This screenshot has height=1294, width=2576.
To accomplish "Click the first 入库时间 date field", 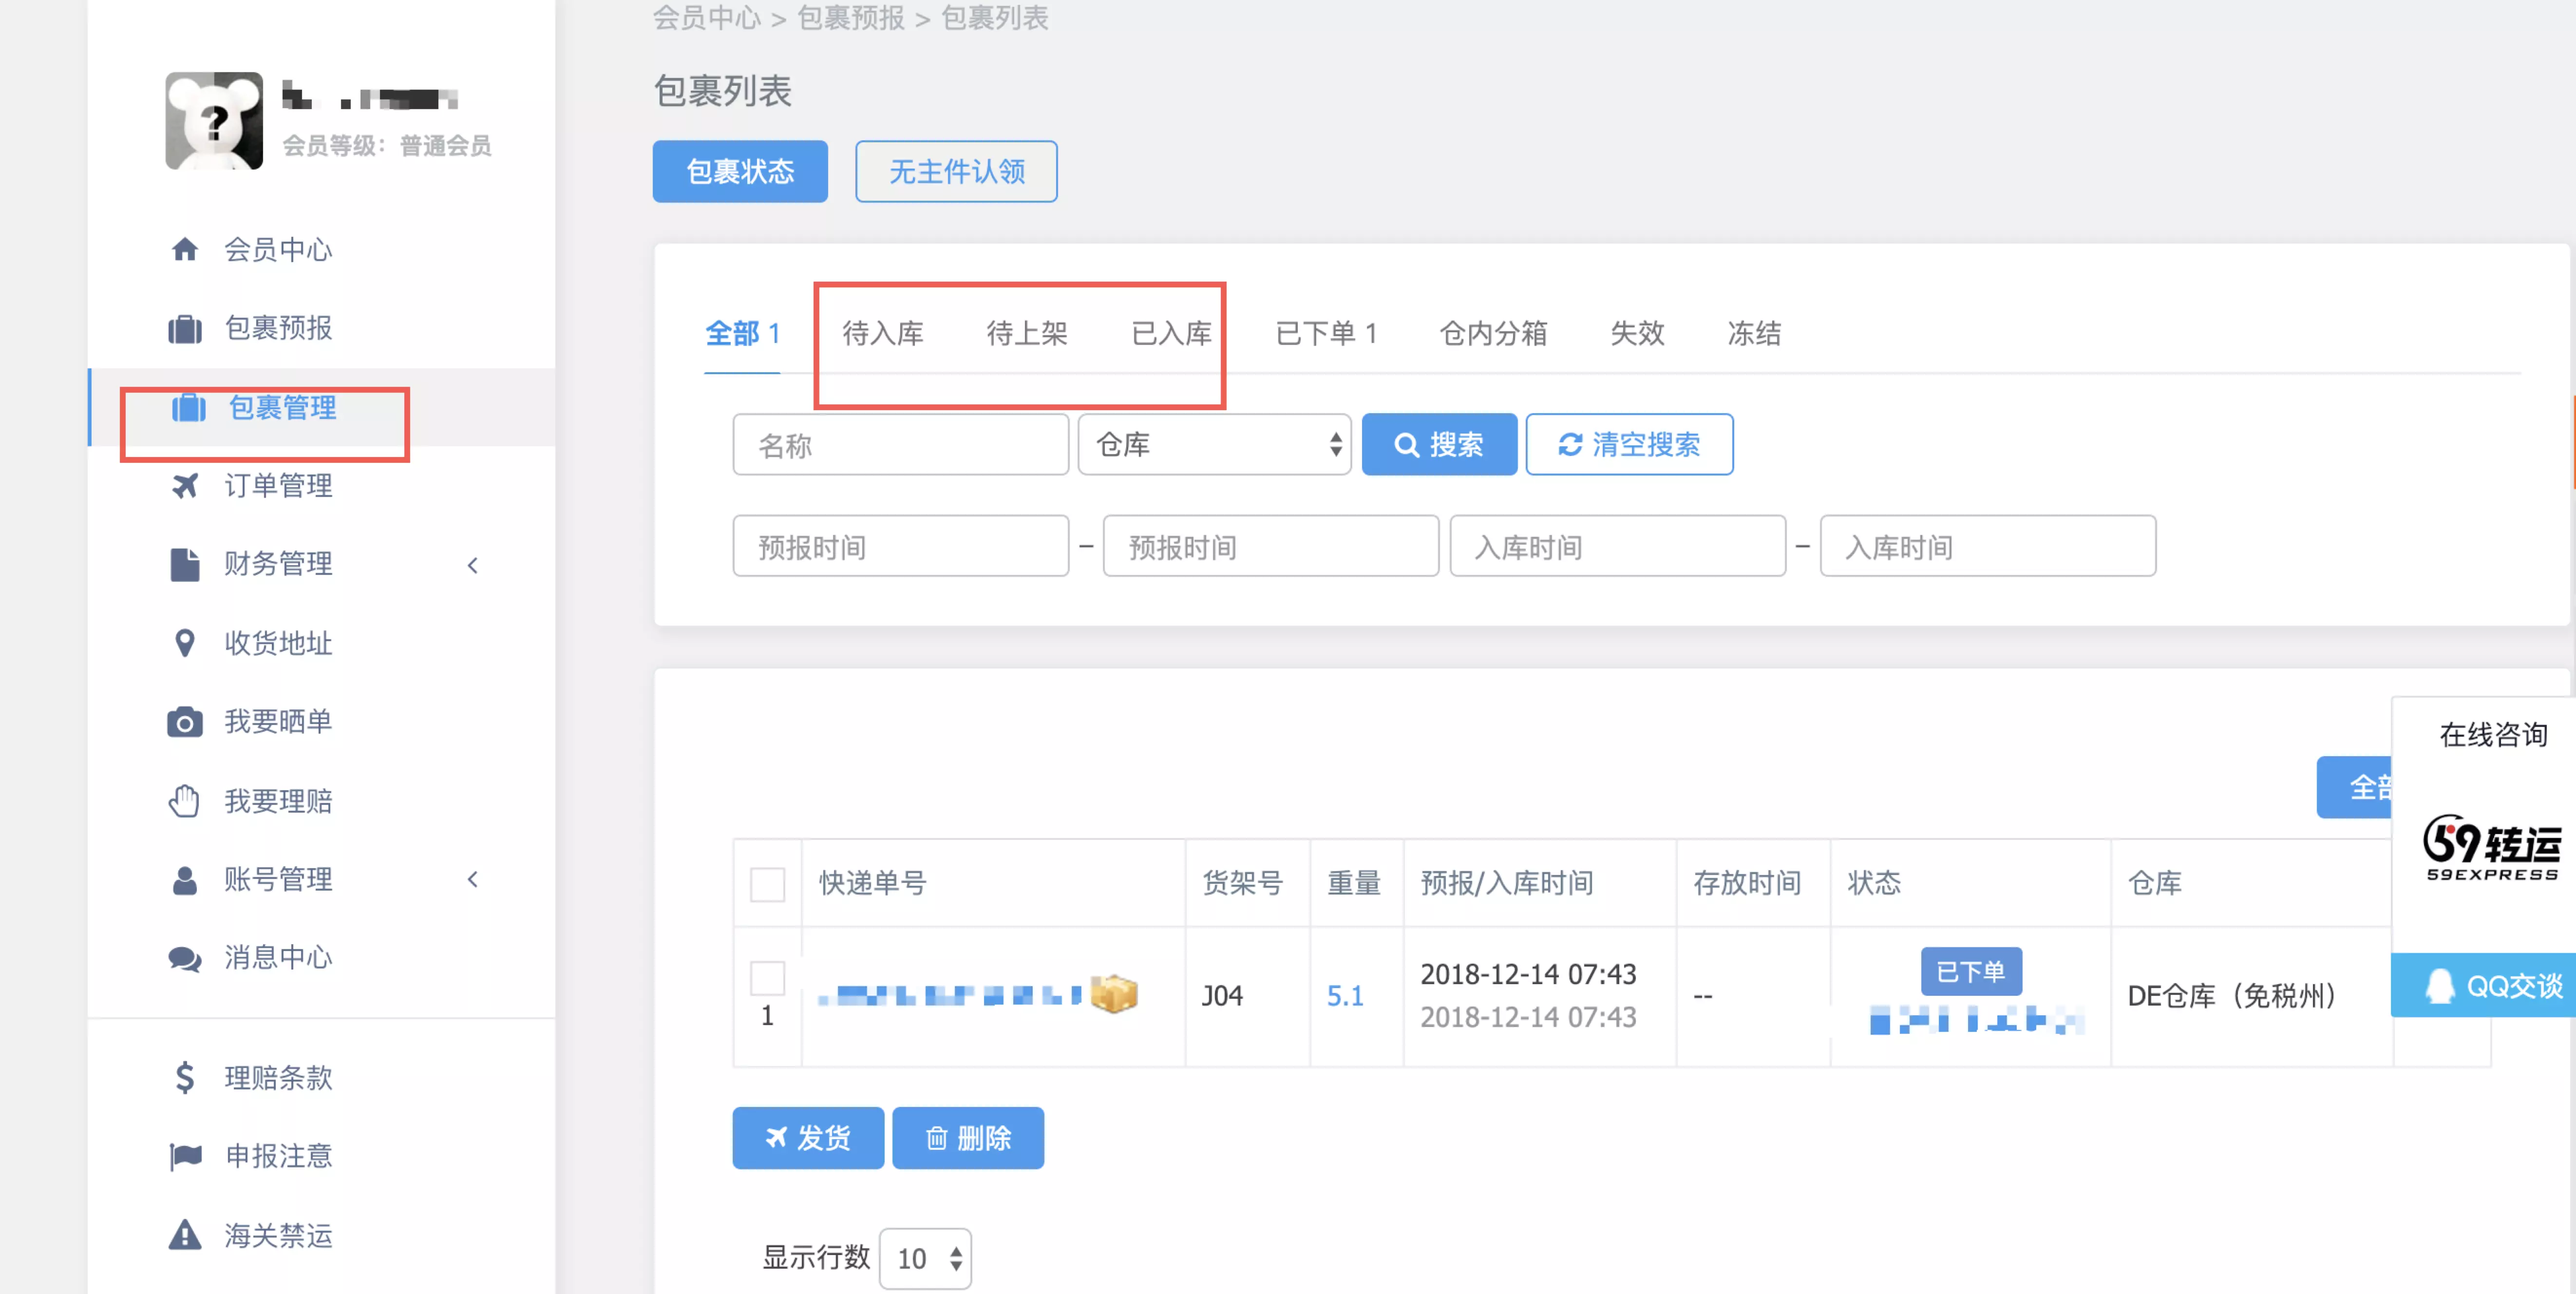I will click(x=1618, y=547).
